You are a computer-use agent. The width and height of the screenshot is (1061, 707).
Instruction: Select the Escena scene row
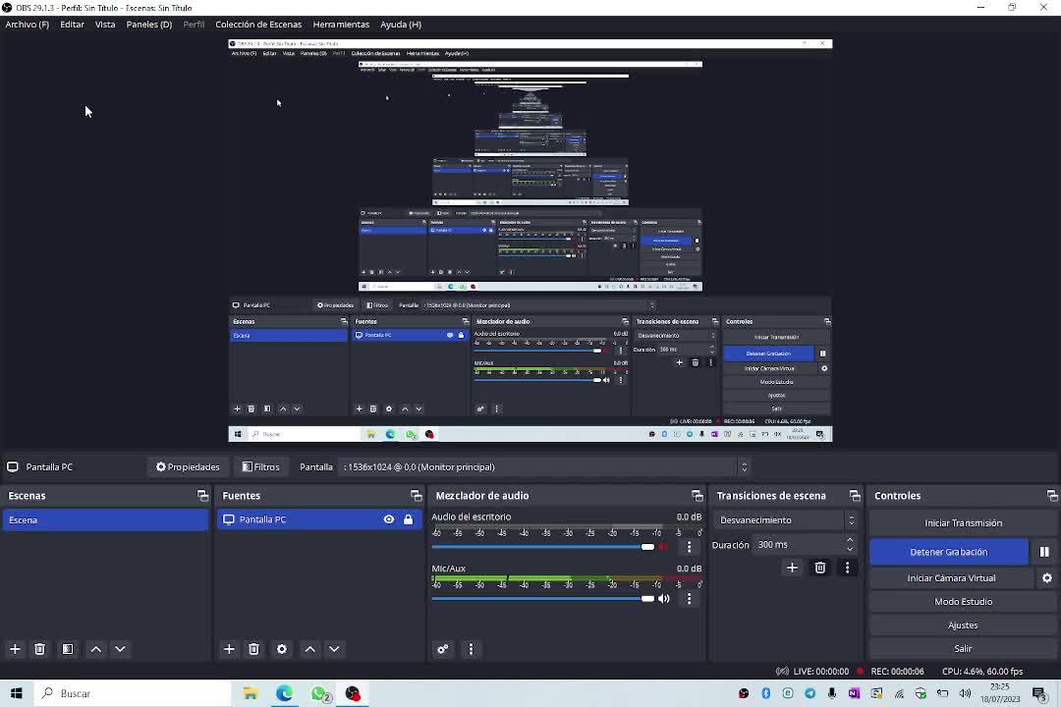105,520
